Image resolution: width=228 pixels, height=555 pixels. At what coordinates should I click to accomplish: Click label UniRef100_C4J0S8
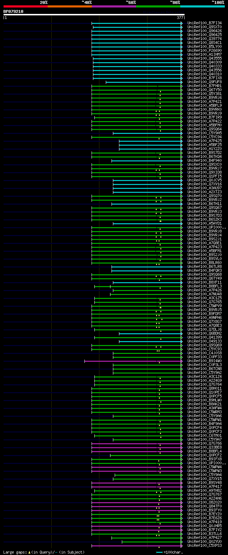tap(204, 353)
